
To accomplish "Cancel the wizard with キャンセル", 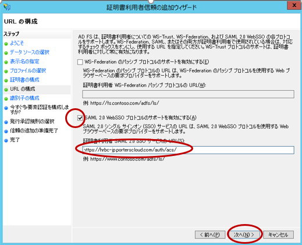I will click(278, 235).
